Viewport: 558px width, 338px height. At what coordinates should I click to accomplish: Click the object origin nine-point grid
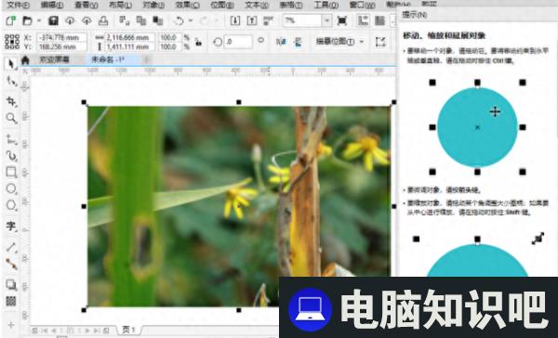coord(12,42)
